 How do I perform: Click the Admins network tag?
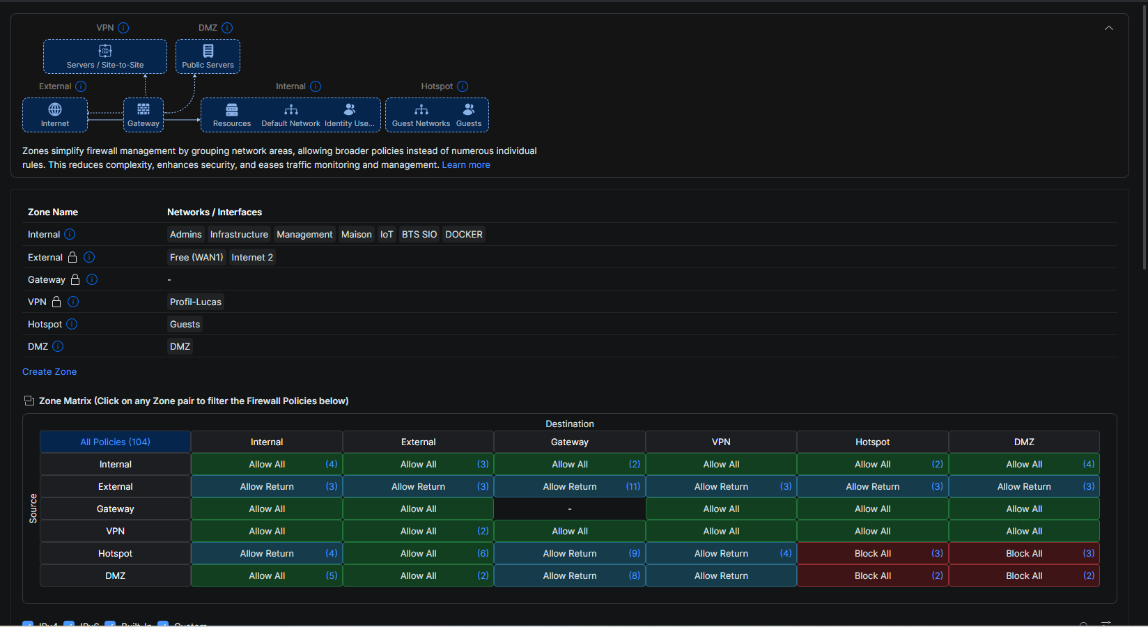click(186, 234)
